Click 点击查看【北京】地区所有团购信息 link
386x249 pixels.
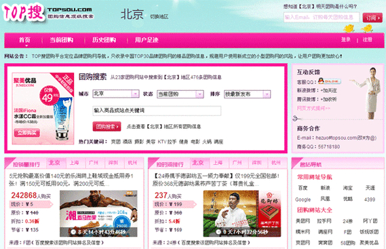(x=163, y=127)
